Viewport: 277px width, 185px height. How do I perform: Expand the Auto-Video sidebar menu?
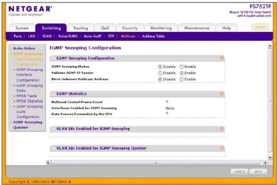24,48
